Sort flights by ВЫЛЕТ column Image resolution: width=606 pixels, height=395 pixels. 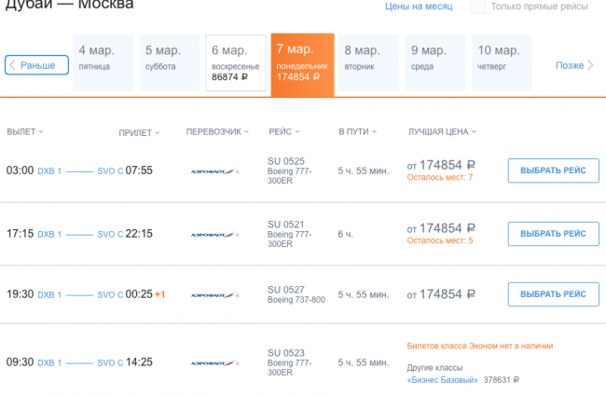click(25, 132)
